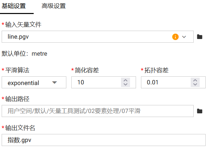The image size is (208, 147).
Task: Click the 输出文件名 field label
Action: tap(20, 128)
